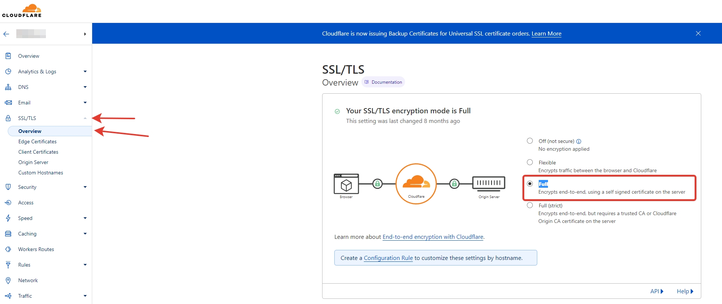The height and width of the screenshot is (304, 722).
Task: Click the Speed lightning bolt icon
Action: point(8,218)
